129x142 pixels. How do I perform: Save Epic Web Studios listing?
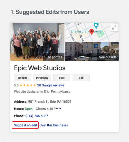click(62, 78)
